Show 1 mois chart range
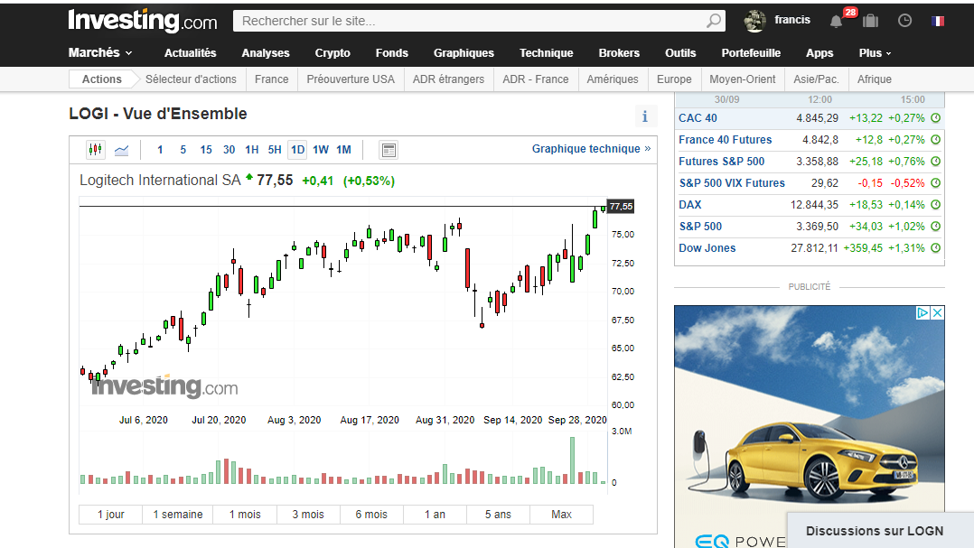974x548 pixels. pos(245,515)
